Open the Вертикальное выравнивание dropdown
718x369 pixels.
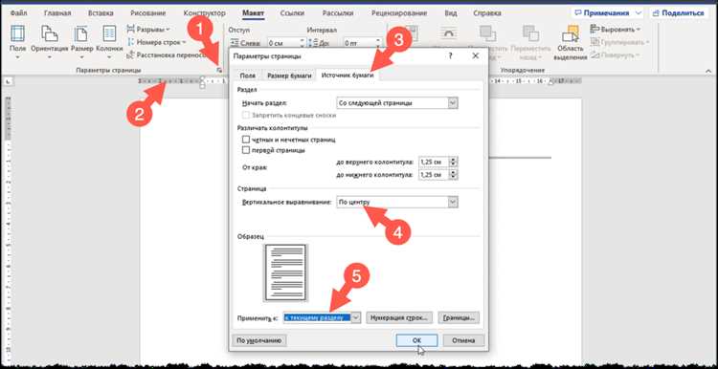click(x=453, y=202)
